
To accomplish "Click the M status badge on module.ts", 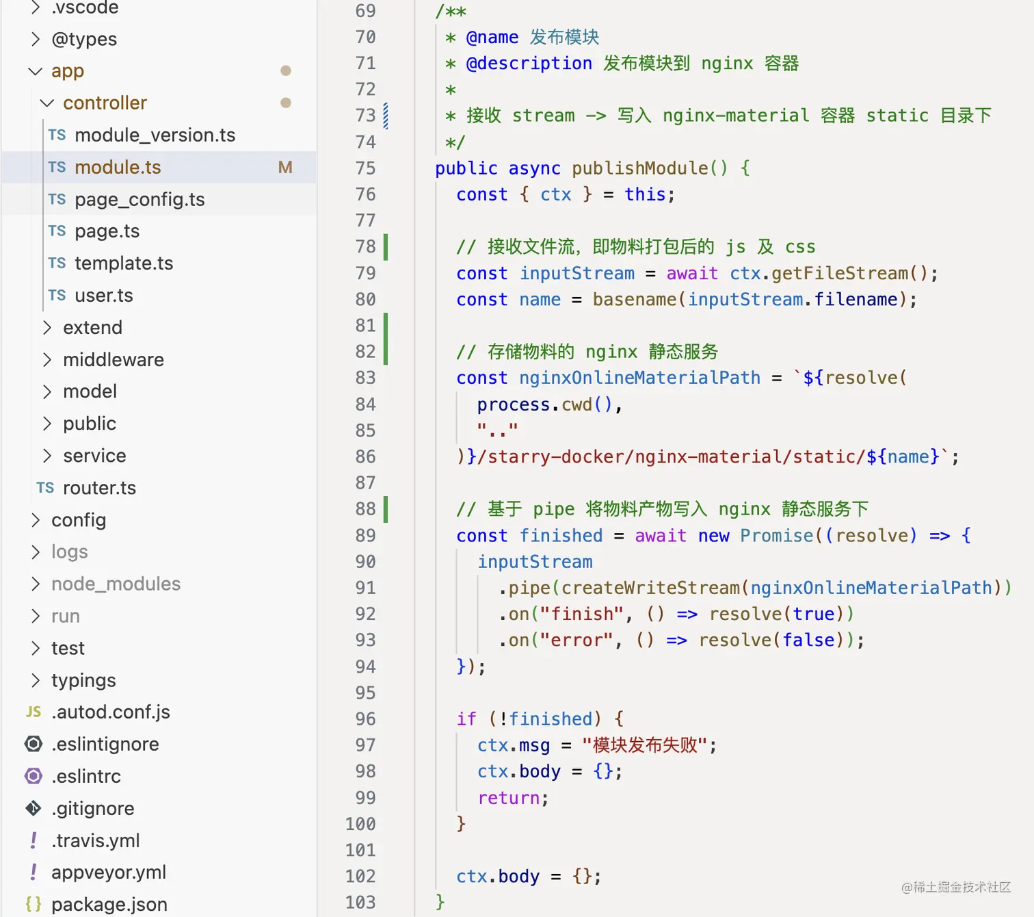I will tap(285, 167).
